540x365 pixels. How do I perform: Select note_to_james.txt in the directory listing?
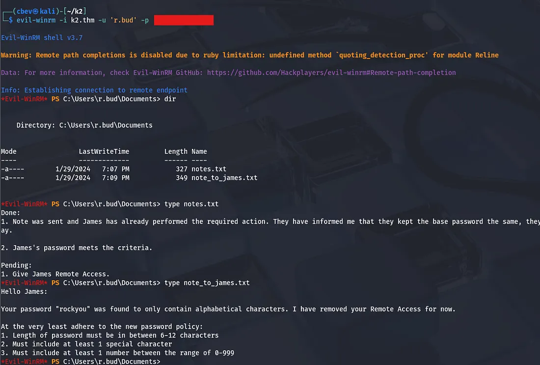tap(224, 178)
